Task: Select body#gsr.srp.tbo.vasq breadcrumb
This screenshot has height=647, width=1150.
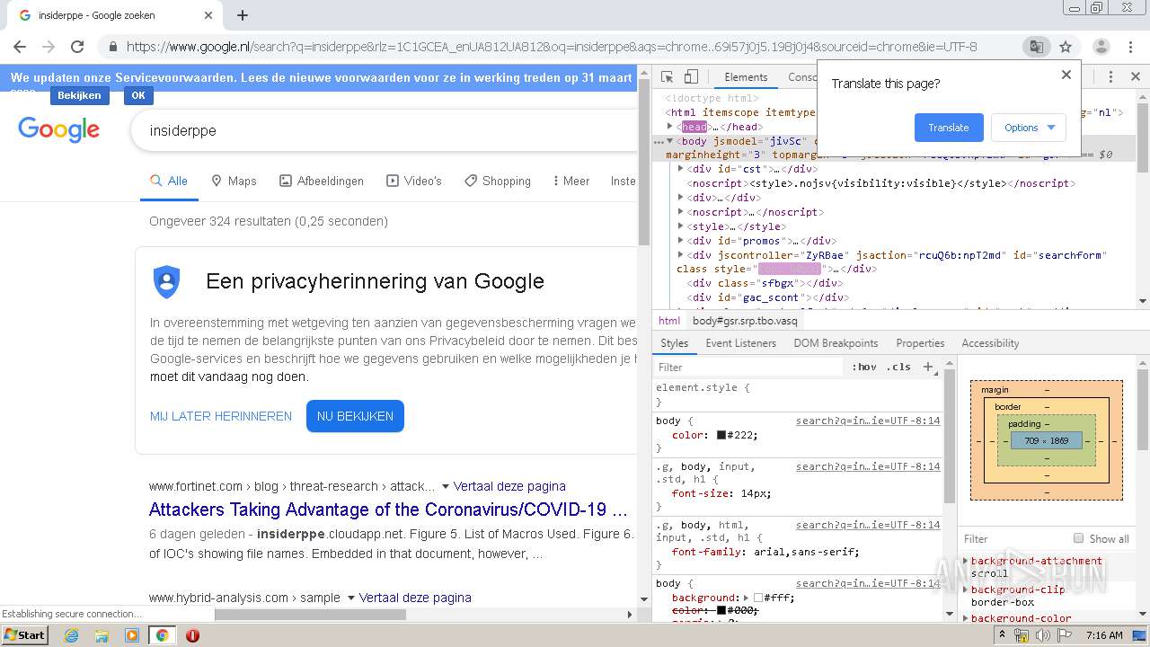Action: [745, 320]
